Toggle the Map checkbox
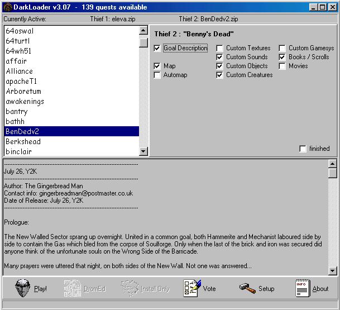Viewport: 340px width, 310px height. [157, 66]
